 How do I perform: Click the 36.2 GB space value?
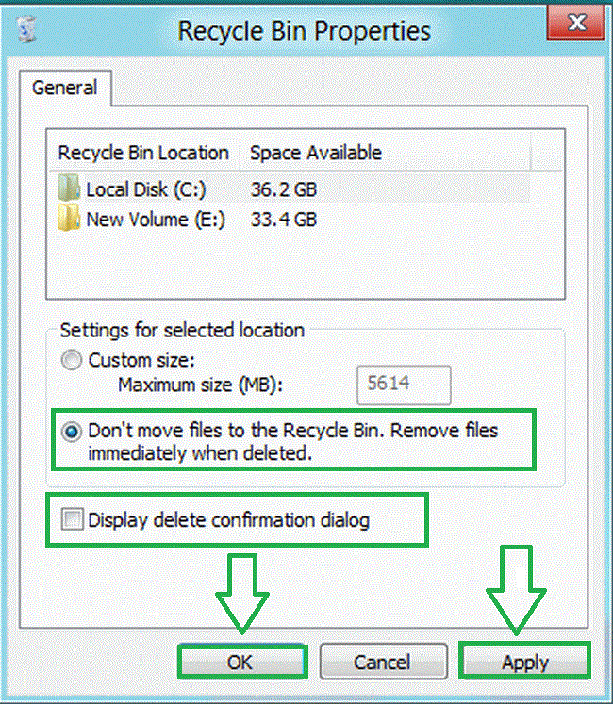(284, 189)
